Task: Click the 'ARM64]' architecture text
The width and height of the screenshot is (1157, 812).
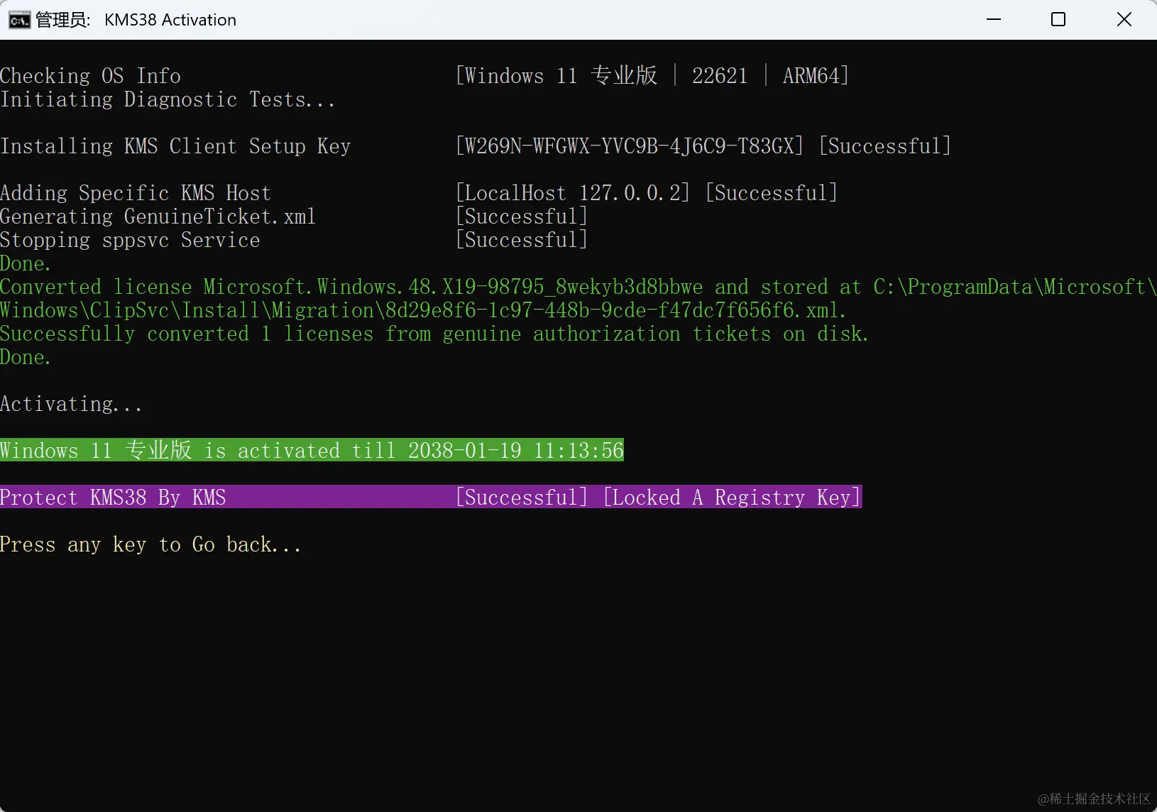Action: tap(816, 76)
